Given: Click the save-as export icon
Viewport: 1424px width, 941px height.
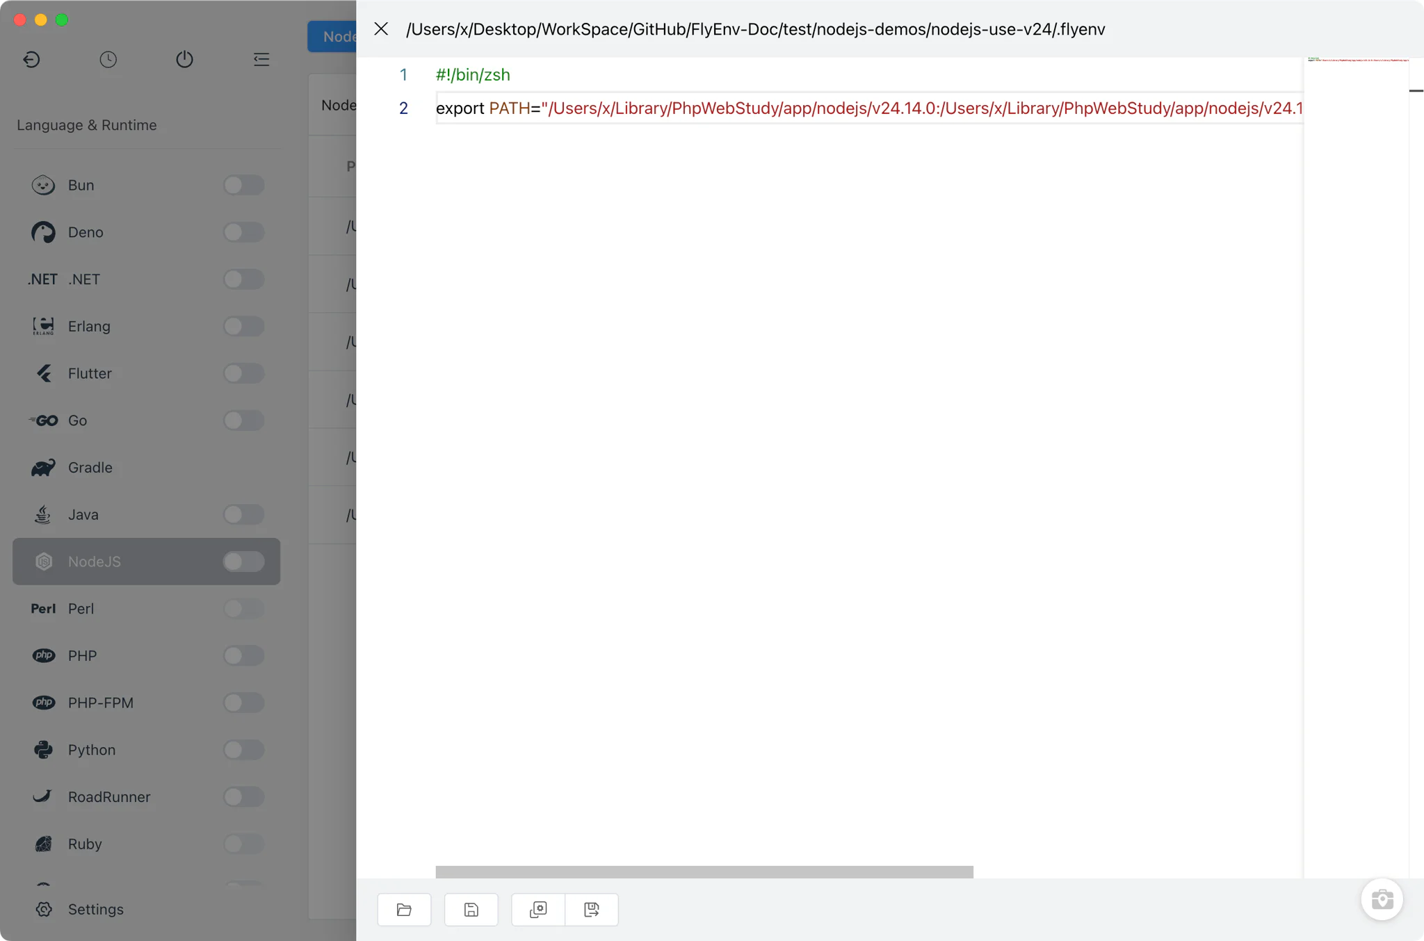Looking at the screenshot, I should 592,910.
